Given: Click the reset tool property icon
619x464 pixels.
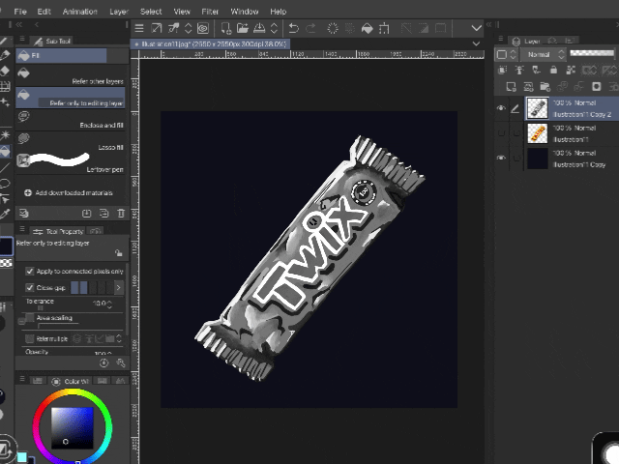Looking at the screenshot, I should click(103, 363).
